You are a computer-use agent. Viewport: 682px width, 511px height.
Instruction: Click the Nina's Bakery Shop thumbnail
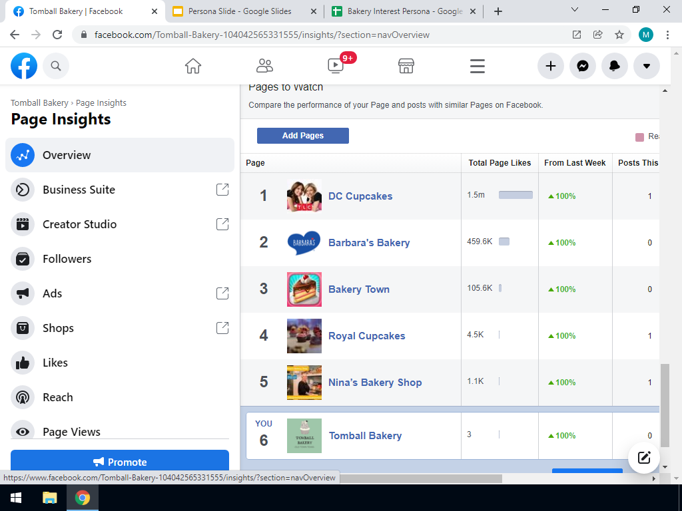304,383
